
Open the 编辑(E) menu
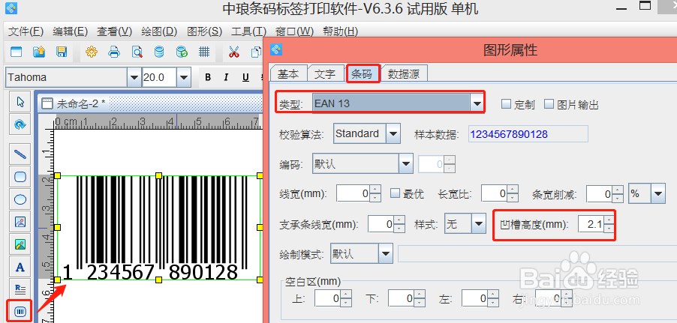click(x=71, y=31)
